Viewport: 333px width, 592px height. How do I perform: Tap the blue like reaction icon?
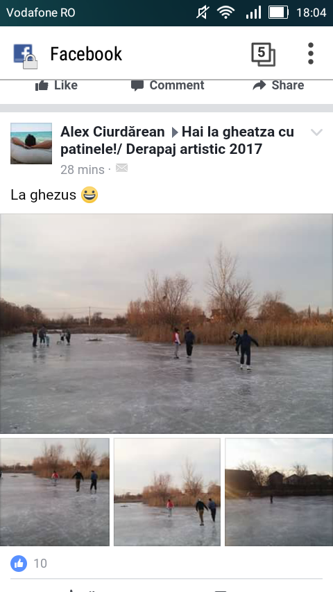pyautogui.click(x=19, y=564)
